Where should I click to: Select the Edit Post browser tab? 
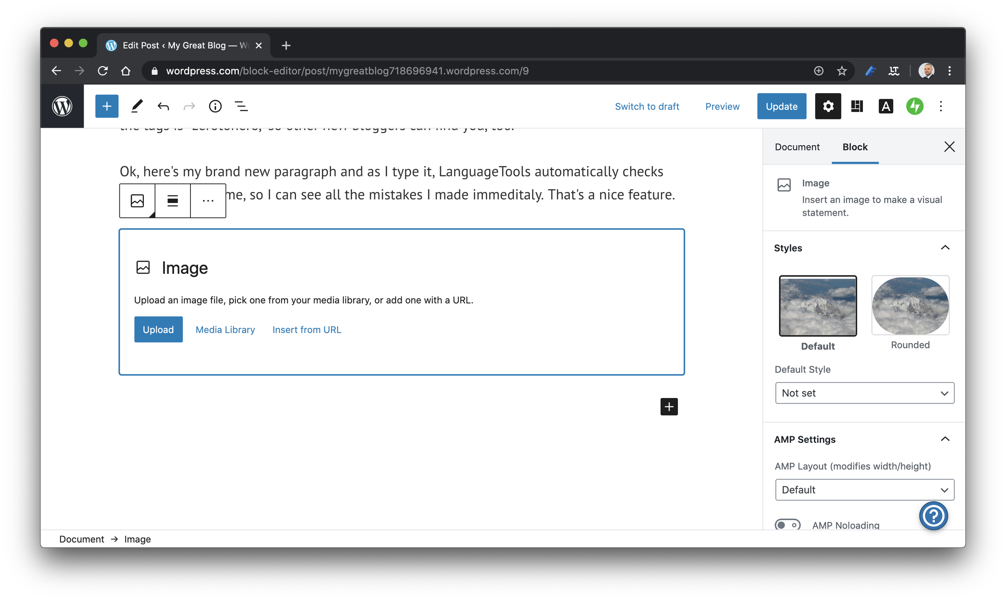click(x=183, y=45)
